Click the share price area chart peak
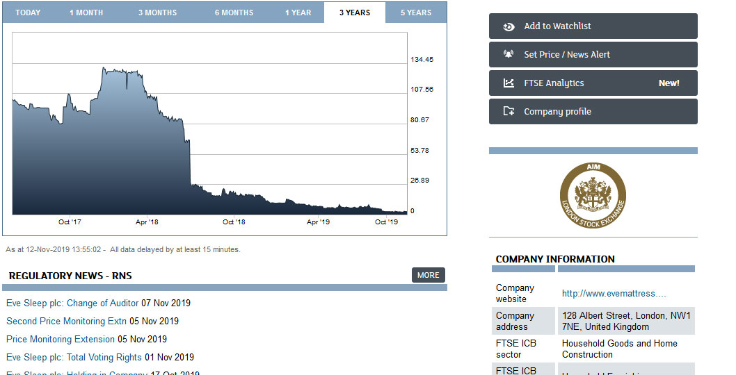This screenshot has width=736, height=375. pos(104,69)
